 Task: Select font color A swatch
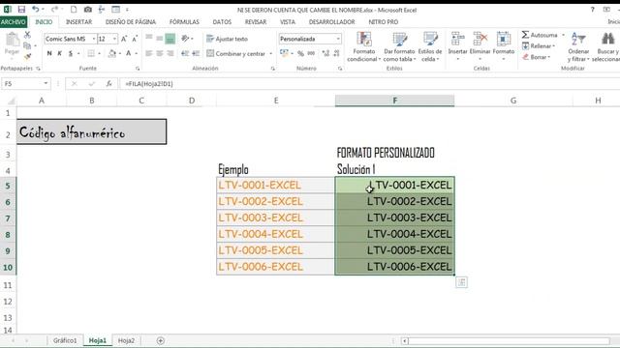[x=129, y=53]
